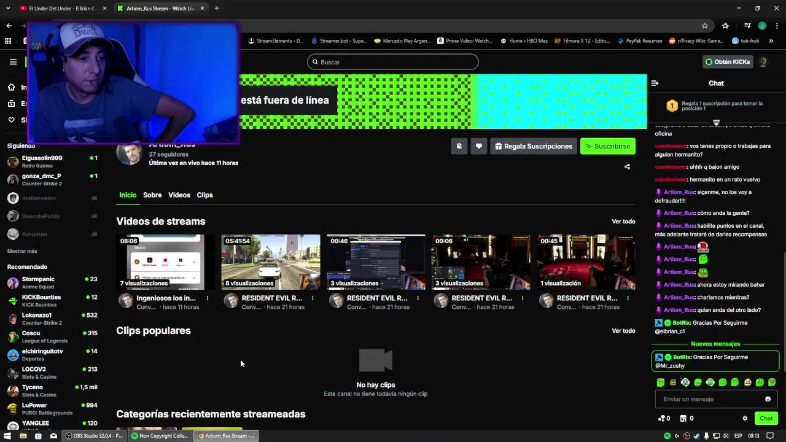Expand the tab search dropdown arrow
This screenshot has height=442, width=786.
tap(7, 9)
